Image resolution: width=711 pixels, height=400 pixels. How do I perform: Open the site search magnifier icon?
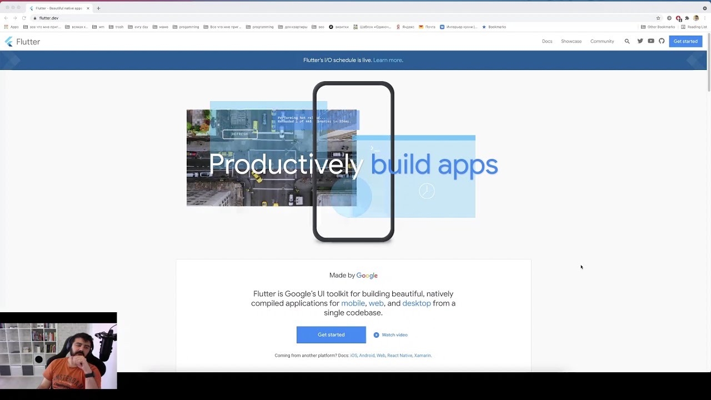click(627, 41)
